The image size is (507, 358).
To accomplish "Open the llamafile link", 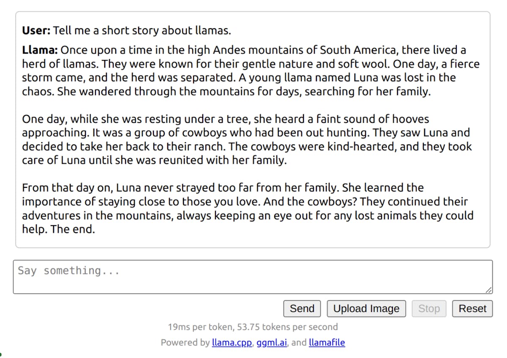I will pos(327,342).
